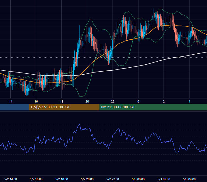207x182 pixels.
Task: Click the blue session bar before ロンドン
Action: 15,107
